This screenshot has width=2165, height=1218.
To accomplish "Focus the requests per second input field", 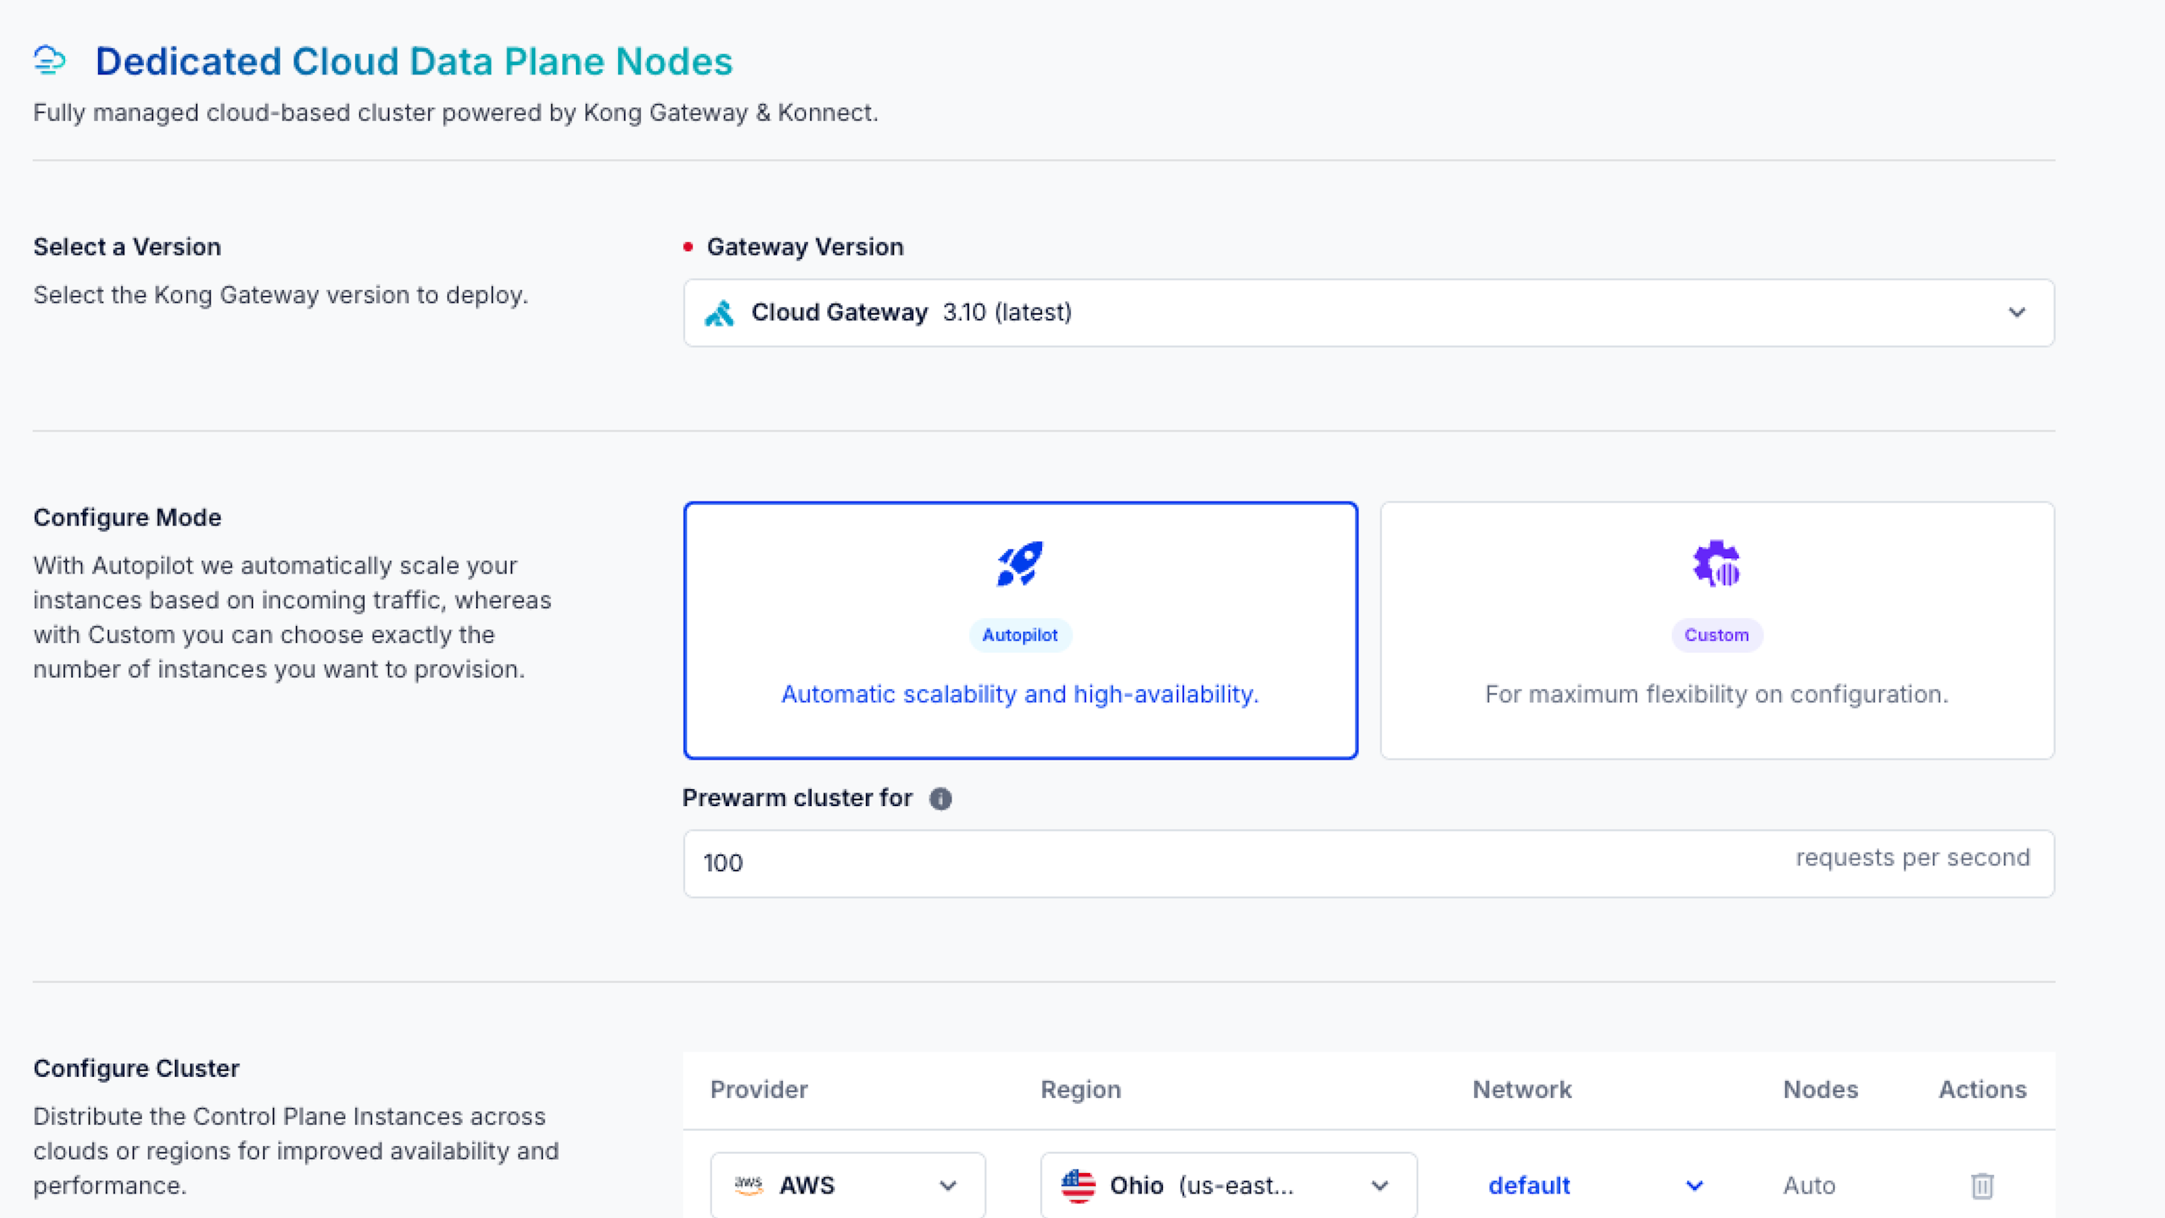I will [1184, 864].
